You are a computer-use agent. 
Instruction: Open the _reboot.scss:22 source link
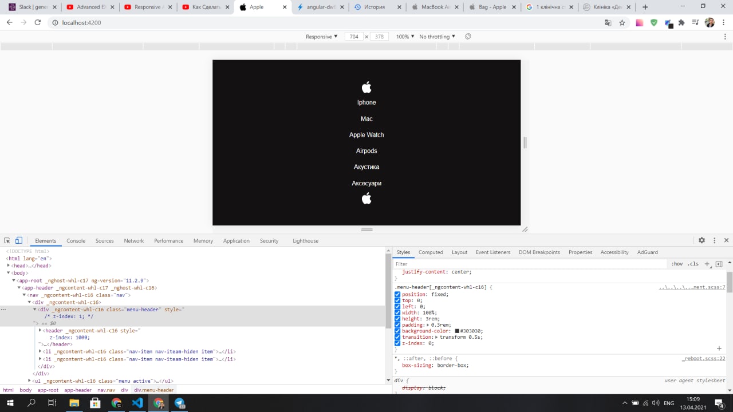[704, 358]
